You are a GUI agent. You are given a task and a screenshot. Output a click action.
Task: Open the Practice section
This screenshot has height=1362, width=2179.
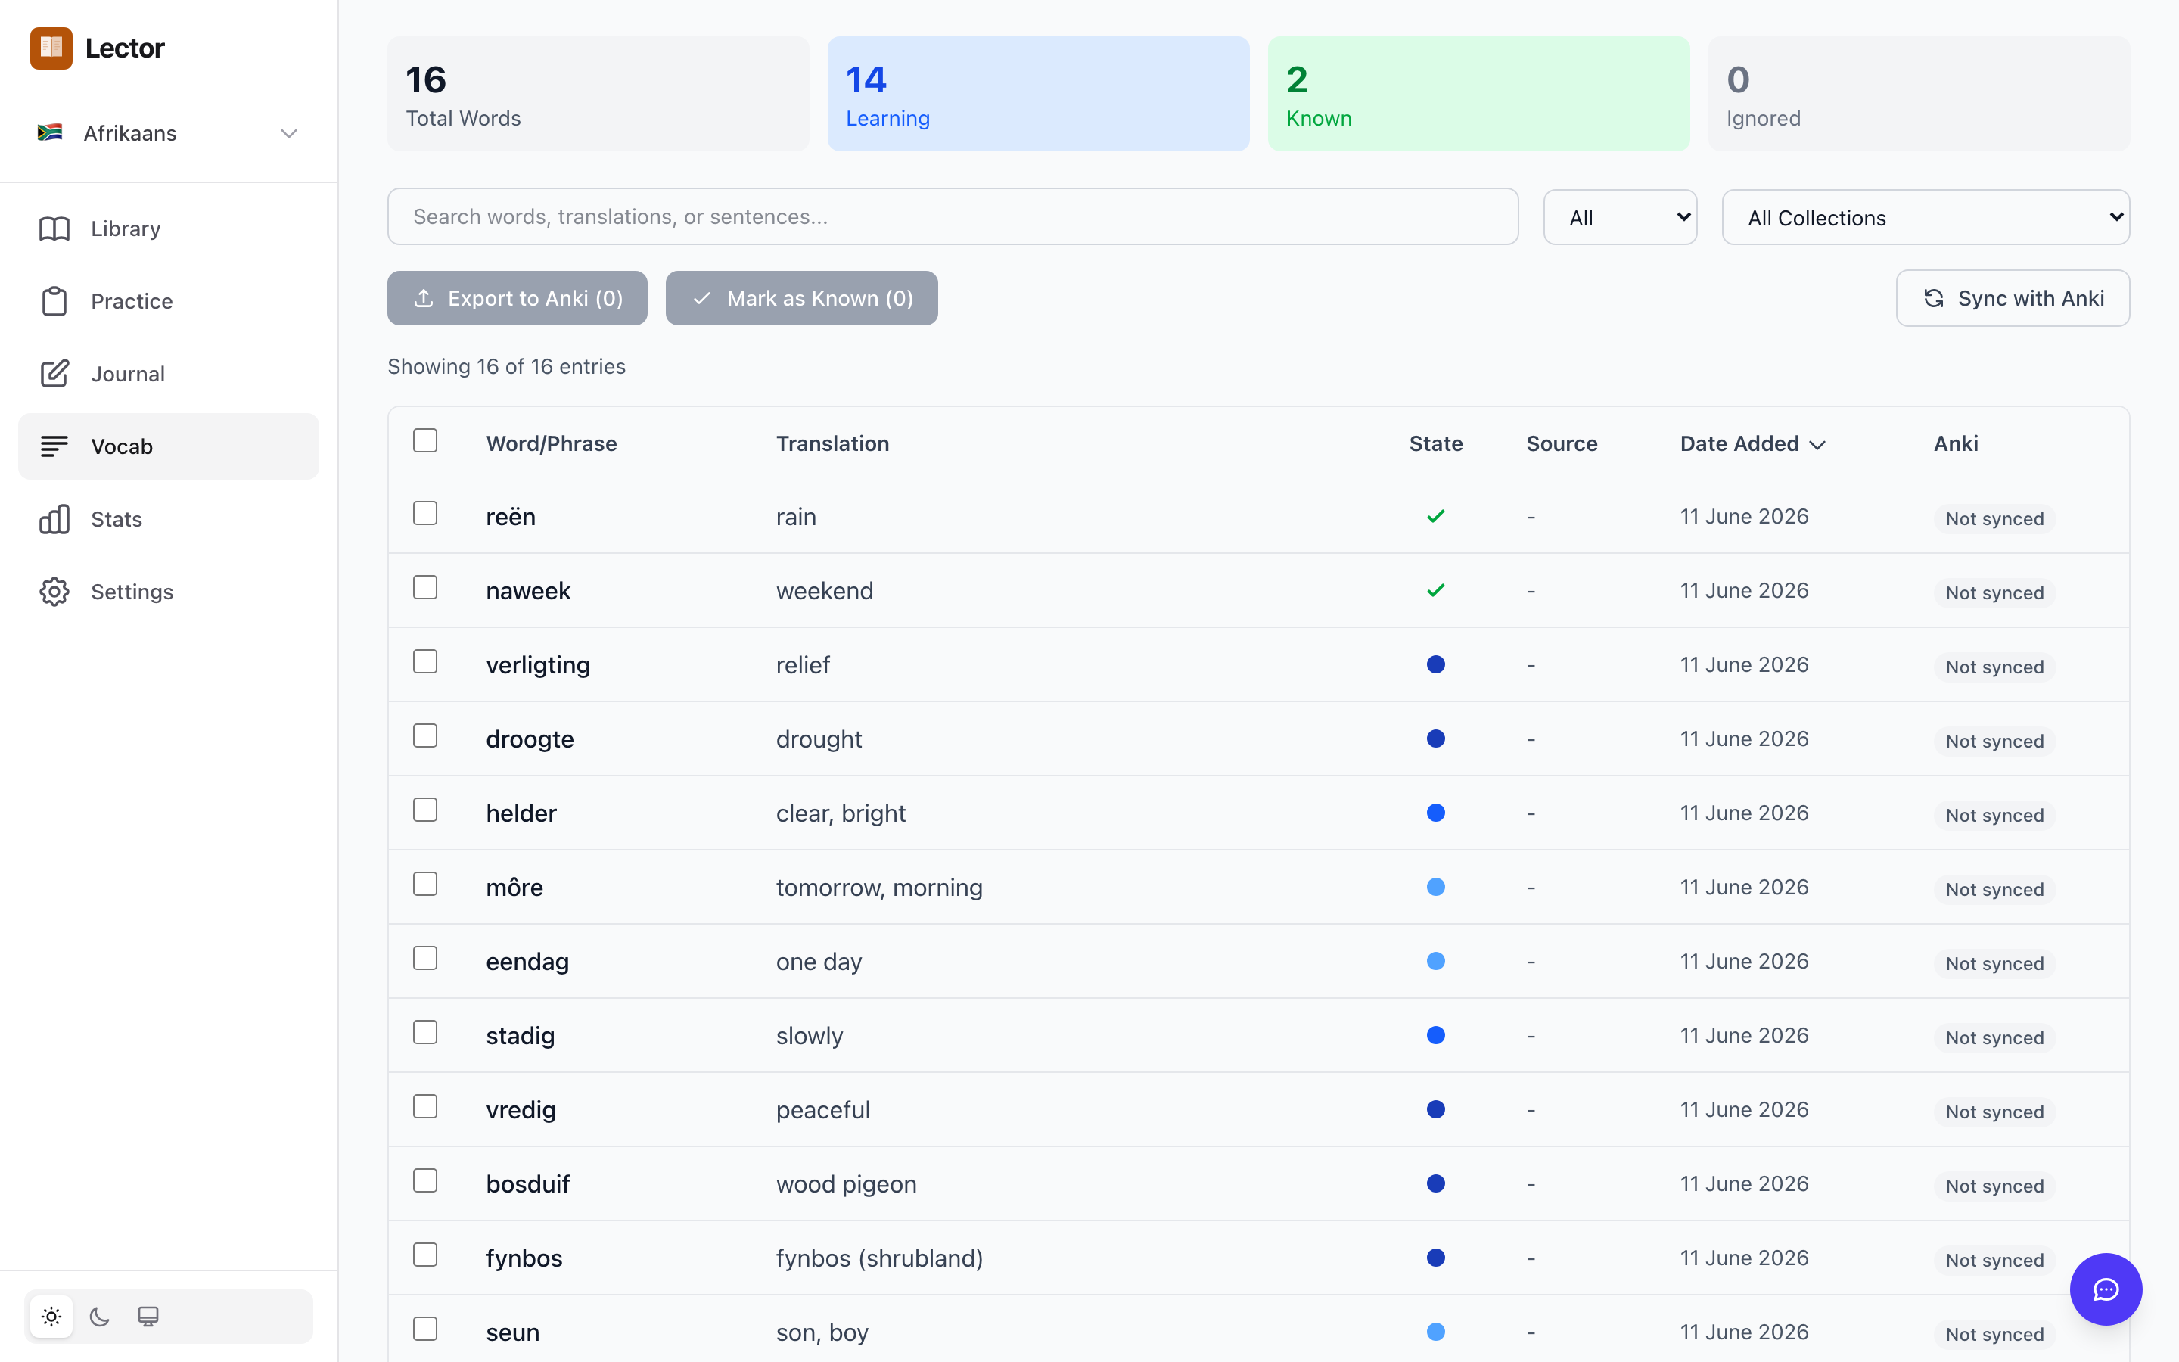tap(169, 301)
